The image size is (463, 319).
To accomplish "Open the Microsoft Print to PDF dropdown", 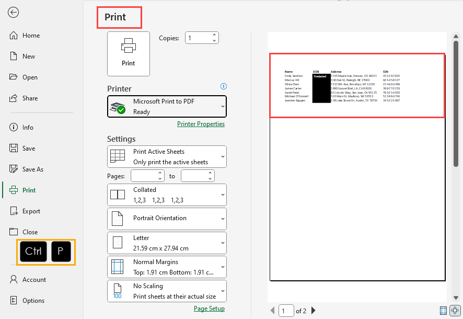I will click(167, 106).
